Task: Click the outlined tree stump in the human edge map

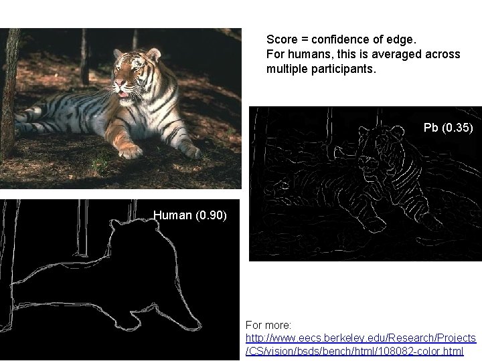Action: pos(82,228)
